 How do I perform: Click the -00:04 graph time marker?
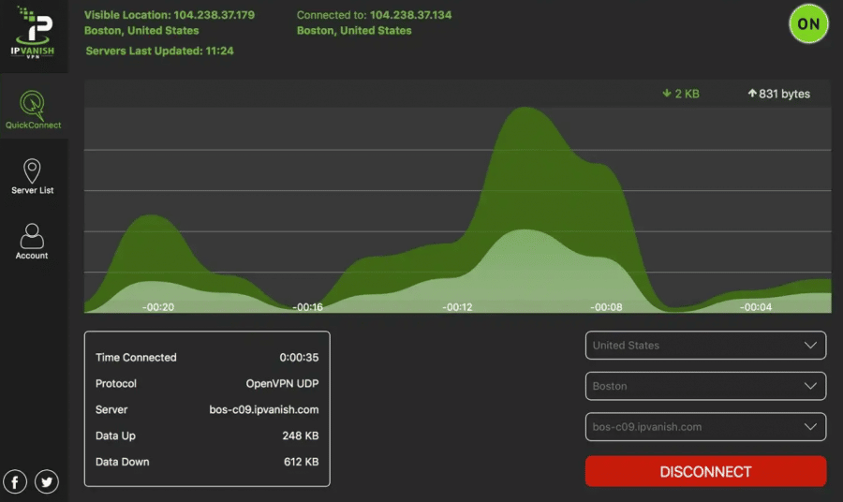756,307
